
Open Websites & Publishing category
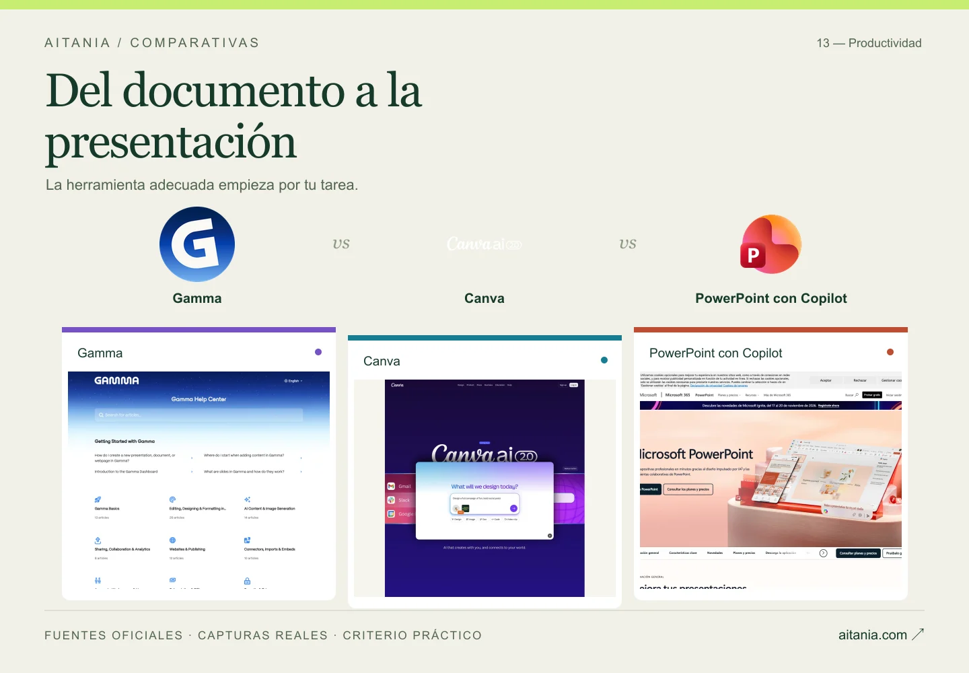187,549
